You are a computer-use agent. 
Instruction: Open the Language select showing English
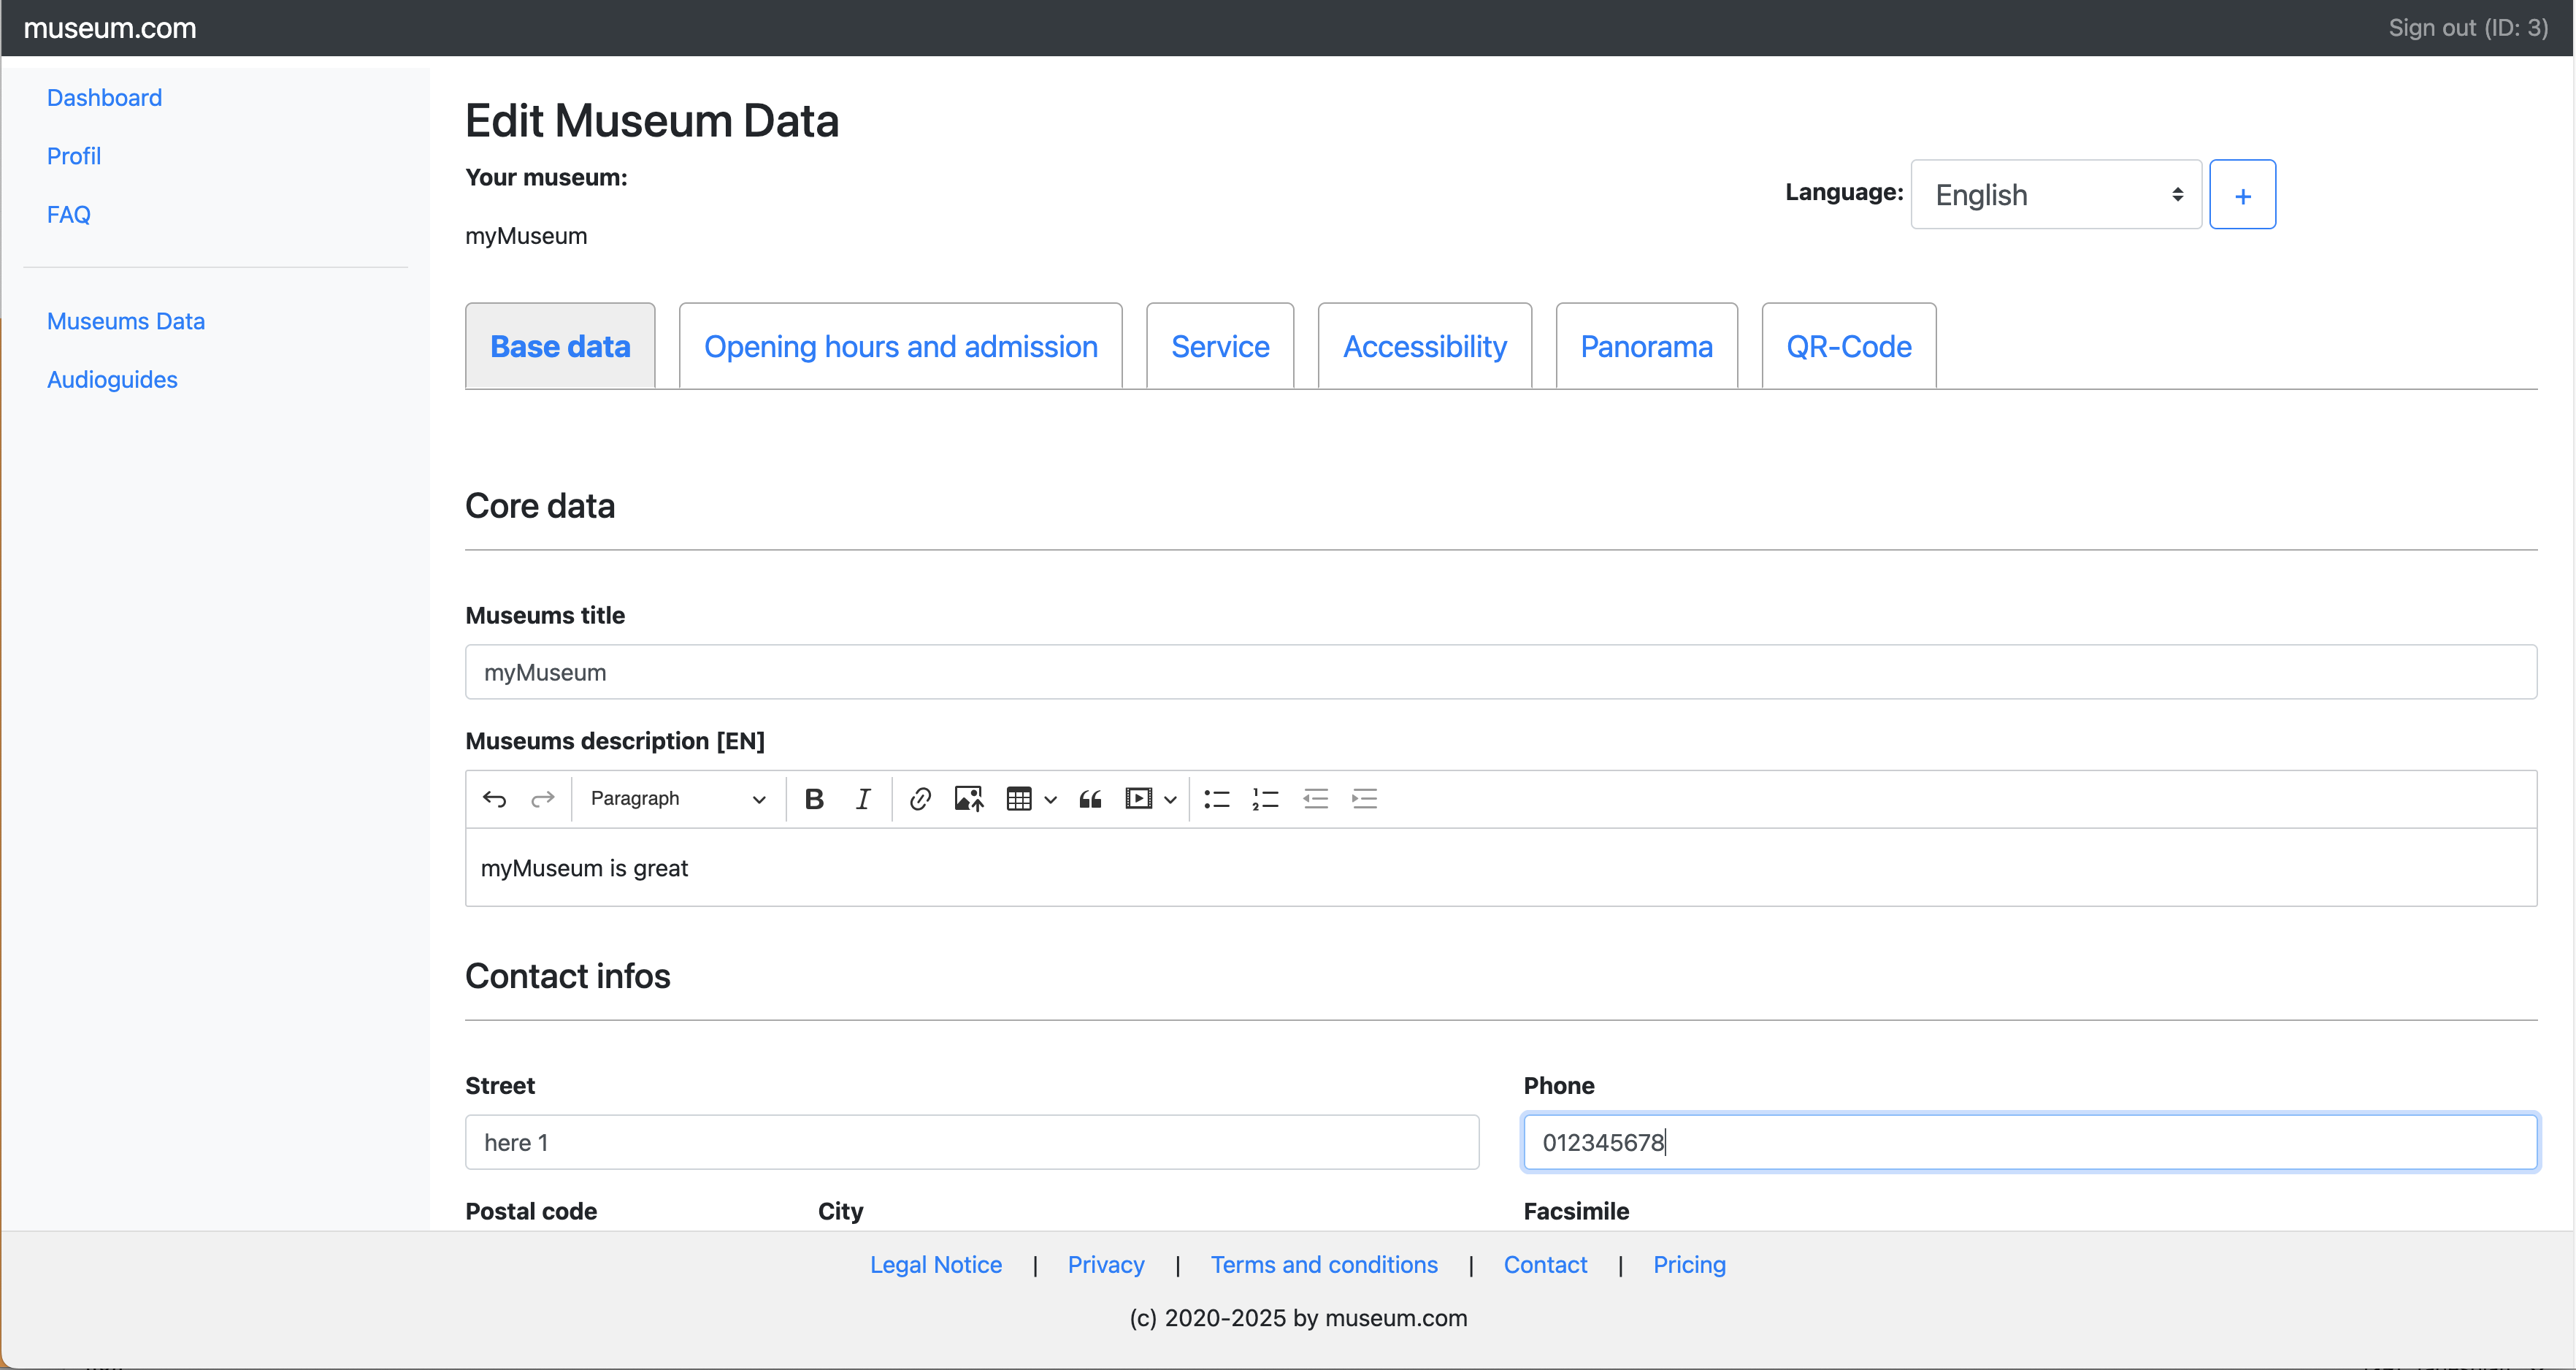[2056, 195]
